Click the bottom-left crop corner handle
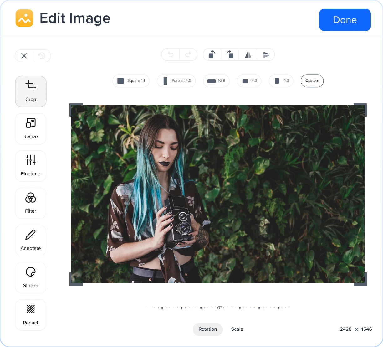Screen dimensions: 383x347 click(76, 279)
